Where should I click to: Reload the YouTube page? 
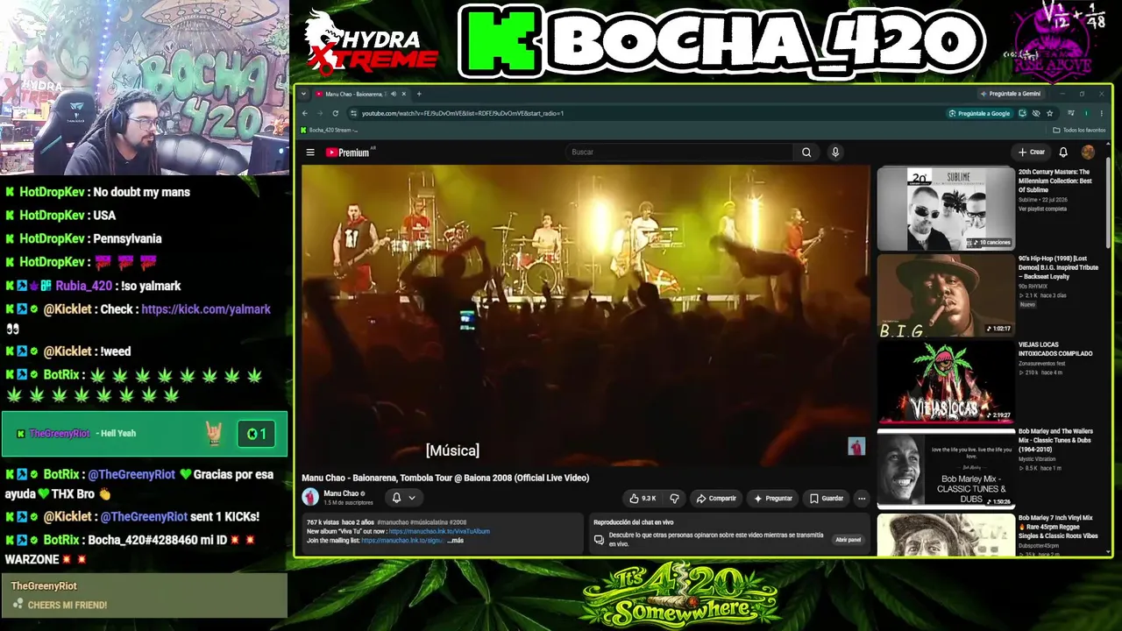(x=335, y=113)
